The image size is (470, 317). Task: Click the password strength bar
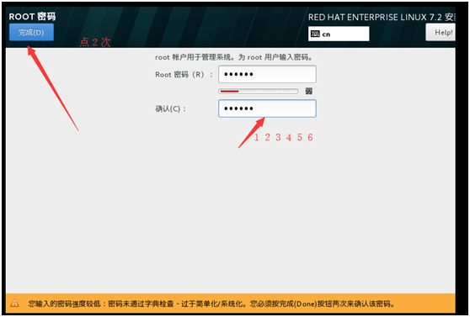tap(258, 91)
